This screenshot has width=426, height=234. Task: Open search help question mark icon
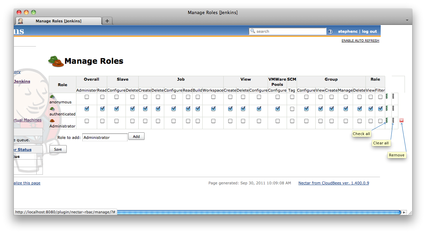tap(330, 32)
